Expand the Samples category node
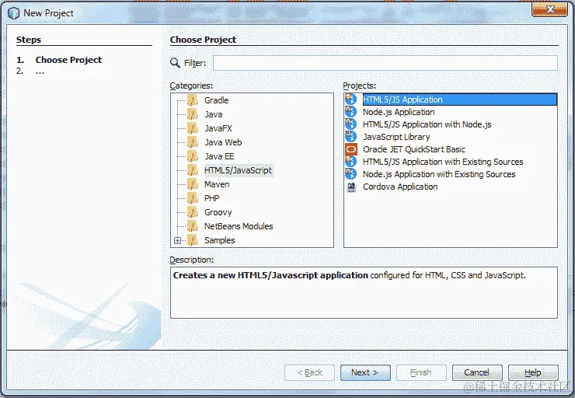This screenshot has width=575, height=398. (x=177, y=240)
